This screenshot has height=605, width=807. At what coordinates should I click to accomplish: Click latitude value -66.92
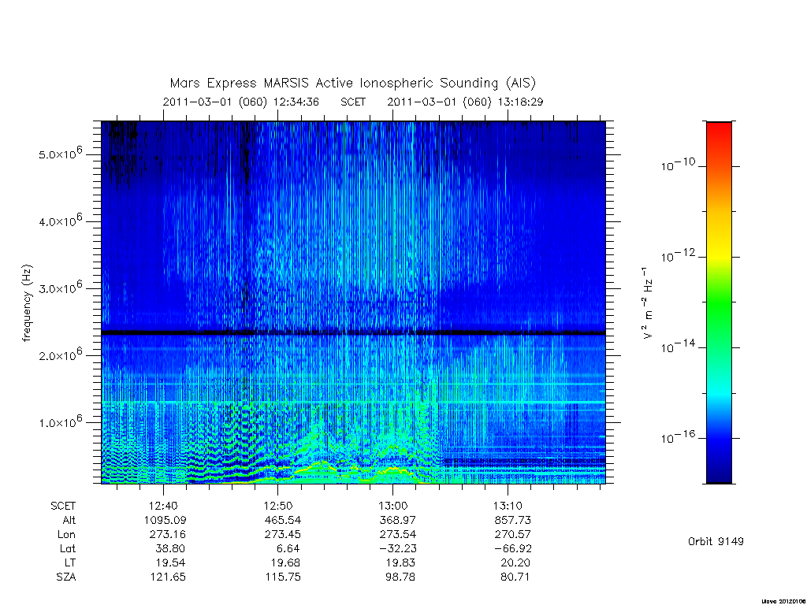tap(512, 548)
